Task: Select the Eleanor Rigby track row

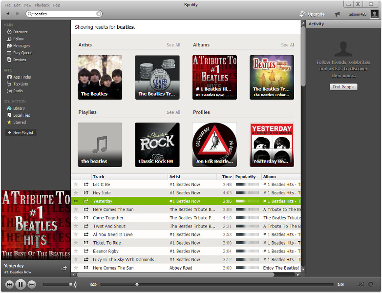Action: (x=186, y=251)
